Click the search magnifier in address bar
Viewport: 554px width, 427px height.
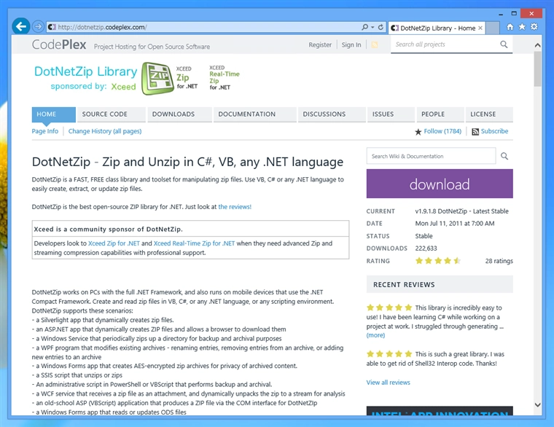[364, 27]
